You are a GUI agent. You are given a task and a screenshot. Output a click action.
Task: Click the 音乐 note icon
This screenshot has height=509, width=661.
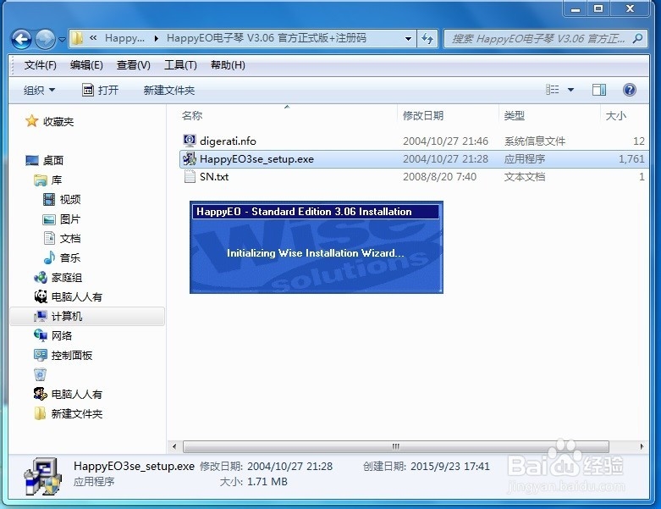(49, 257)
